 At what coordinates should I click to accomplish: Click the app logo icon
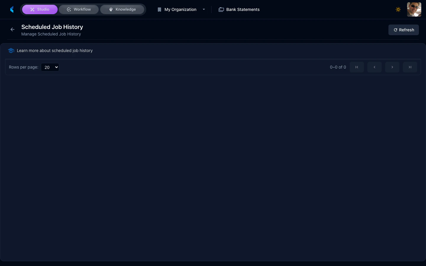pyautogui.click(x=12, y=9)
